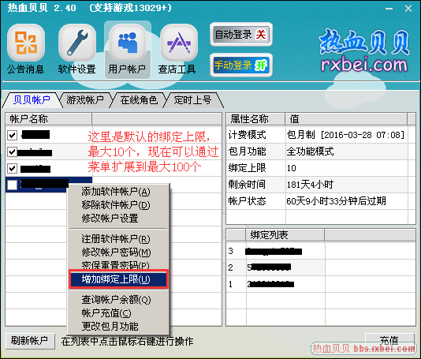The height and width of the screenshot is (359, 421).
Task: Close the 热血贝贝 window
Action: pos(408,9)
